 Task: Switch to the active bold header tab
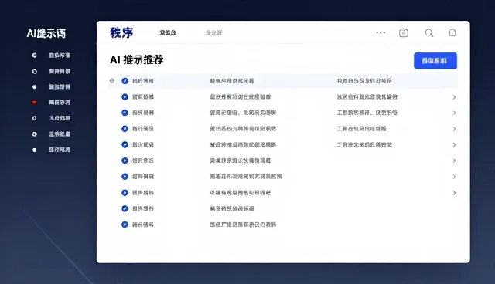(x=168, y=32)
